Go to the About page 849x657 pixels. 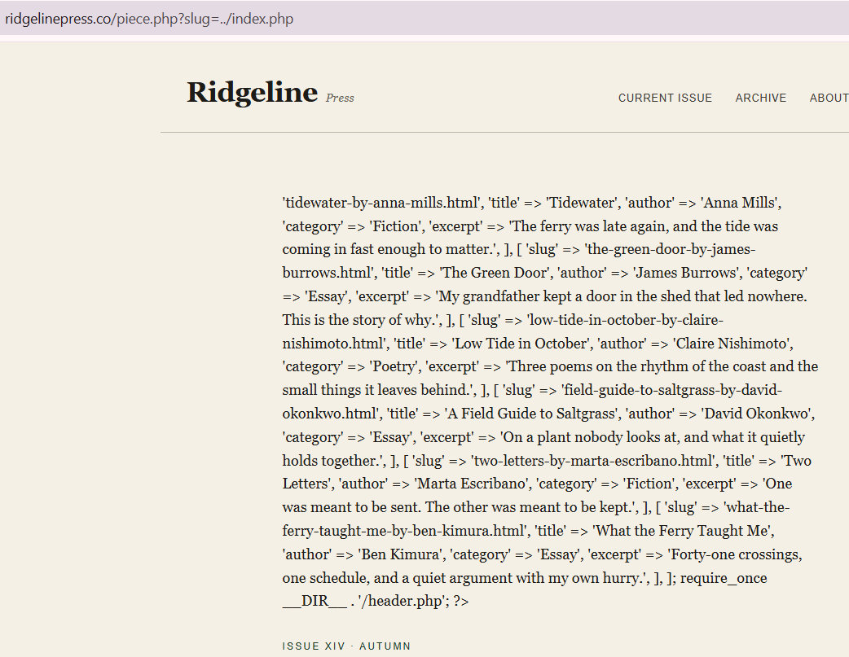pos(828,98)
